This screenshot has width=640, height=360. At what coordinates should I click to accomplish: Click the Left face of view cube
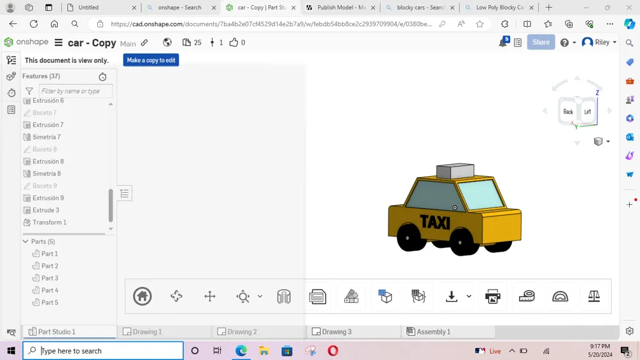588,112
